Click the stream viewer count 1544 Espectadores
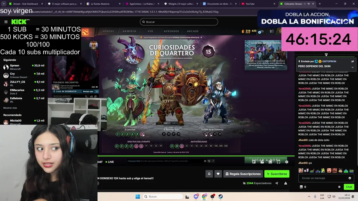Viewport: 358px width, 201px height. point(257,183)
